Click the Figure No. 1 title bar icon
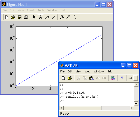Screen dimensions: 140x117 (4, 4)
